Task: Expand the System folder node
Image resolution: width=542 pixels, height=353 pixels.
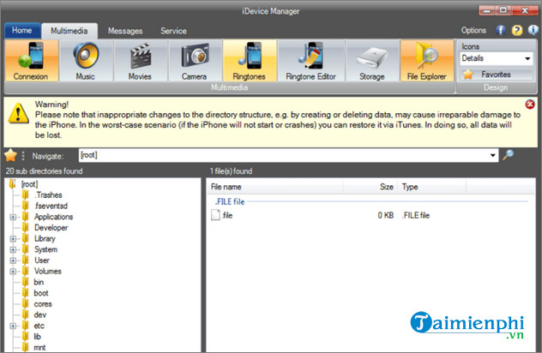Action: (13, 249)
